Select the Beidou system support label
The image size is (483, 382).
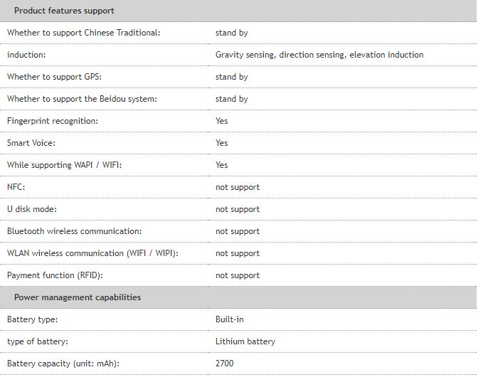pyautogui.click(x=82, y=99)
